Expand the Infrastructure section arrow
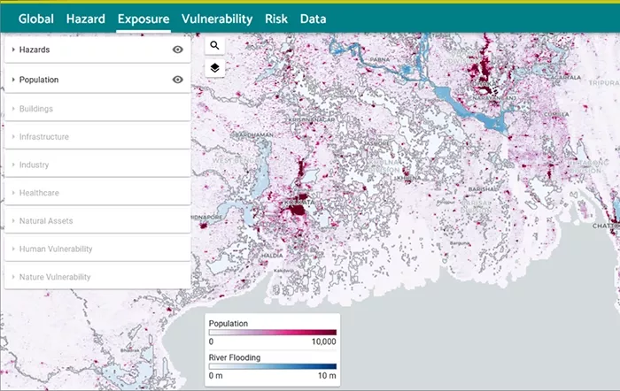Viewport: 620px width, 391px height. click(13, 136)
